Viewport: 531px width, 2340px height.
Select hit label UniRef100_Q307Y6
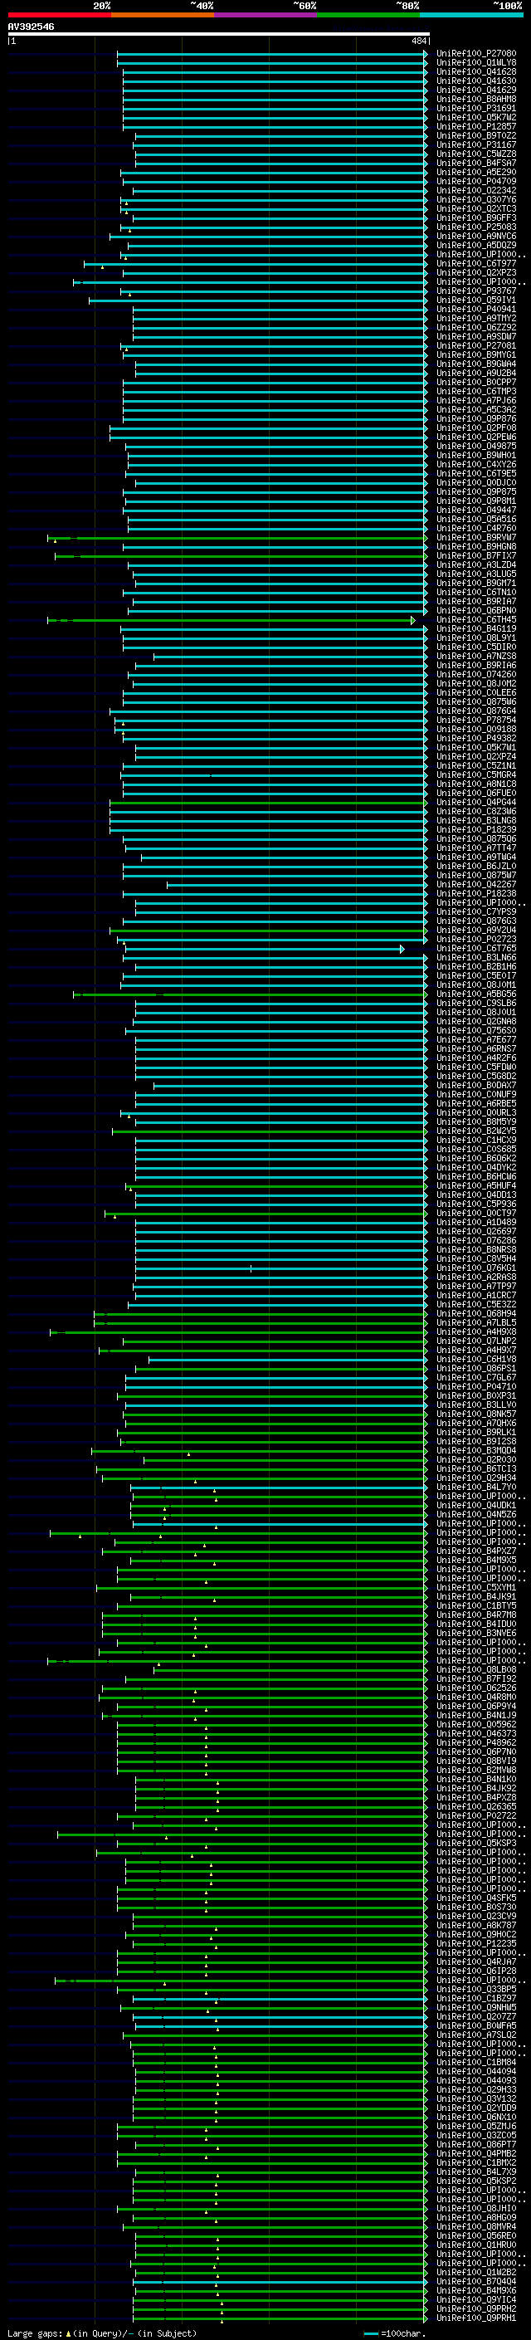[x=475, y=200]
